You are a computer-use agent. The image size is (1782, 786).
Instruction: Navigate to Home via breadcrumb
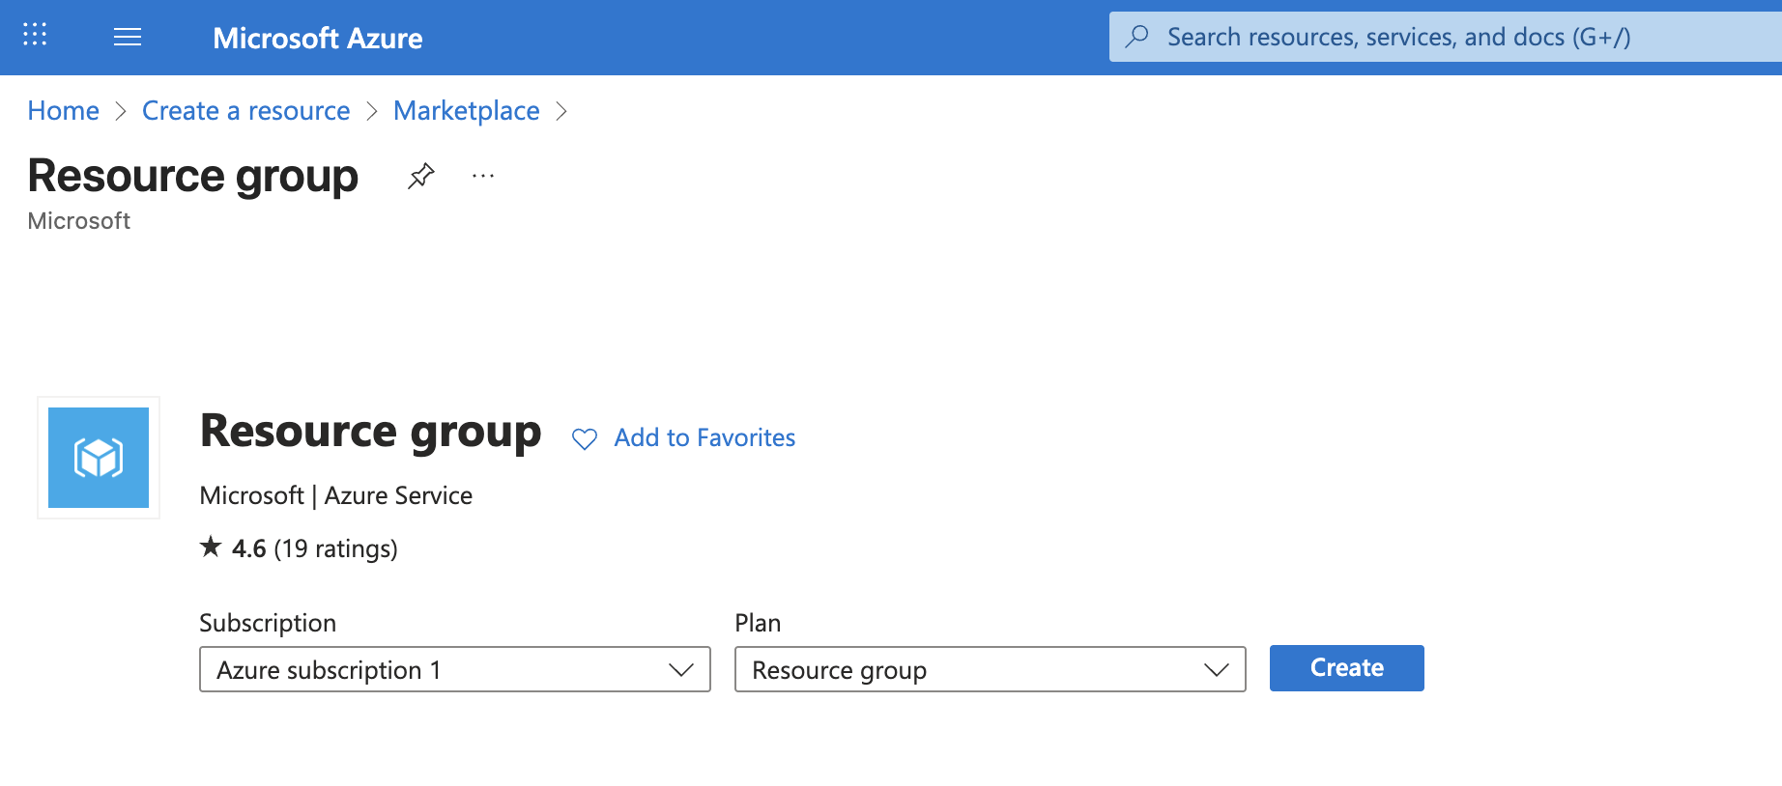[62, 110]
